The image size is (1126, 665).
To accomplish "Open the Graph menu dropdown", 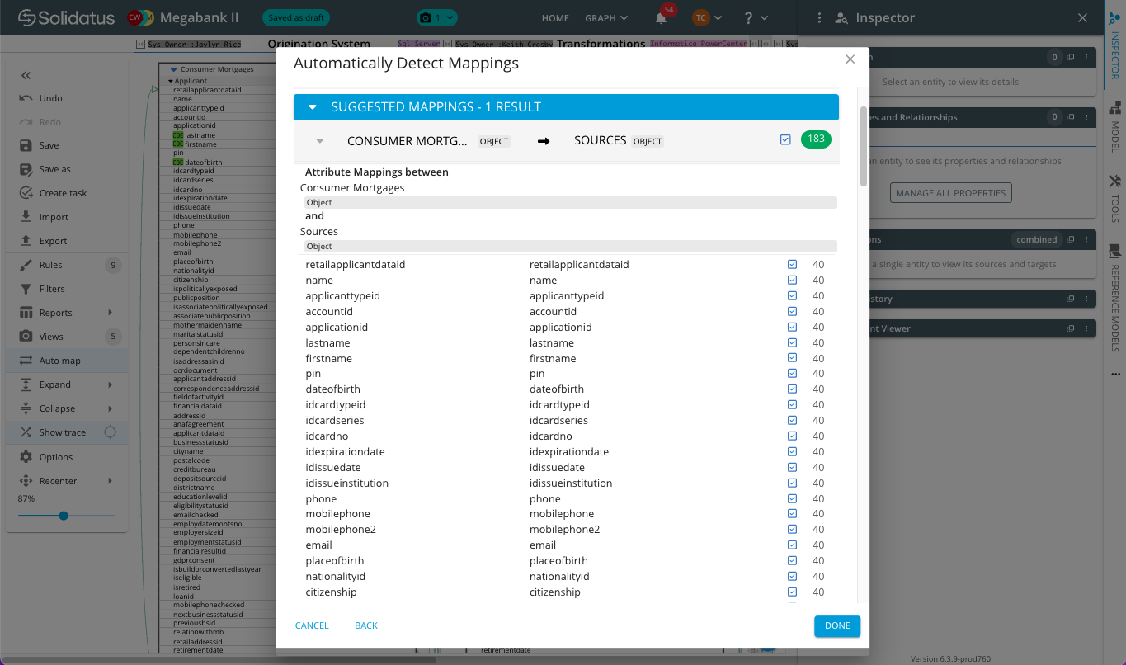I will click(x=606, y=17).
